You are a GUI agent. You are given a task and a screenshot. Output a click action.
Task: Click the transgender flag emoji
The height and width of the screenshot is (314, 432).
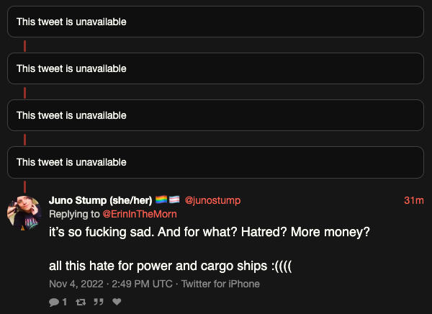coord(175,200)
